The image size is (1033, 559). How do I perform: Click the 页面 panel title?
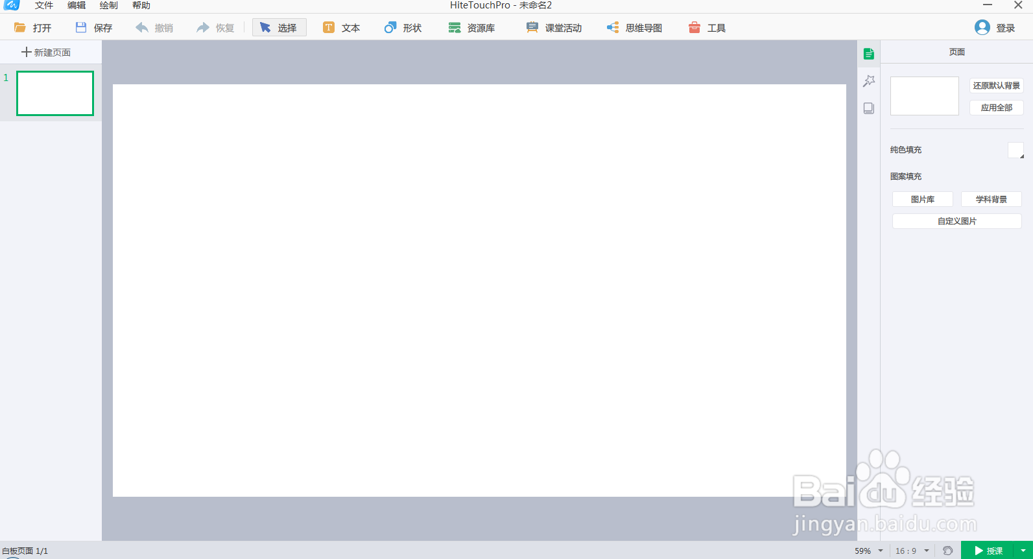[957, 52]
